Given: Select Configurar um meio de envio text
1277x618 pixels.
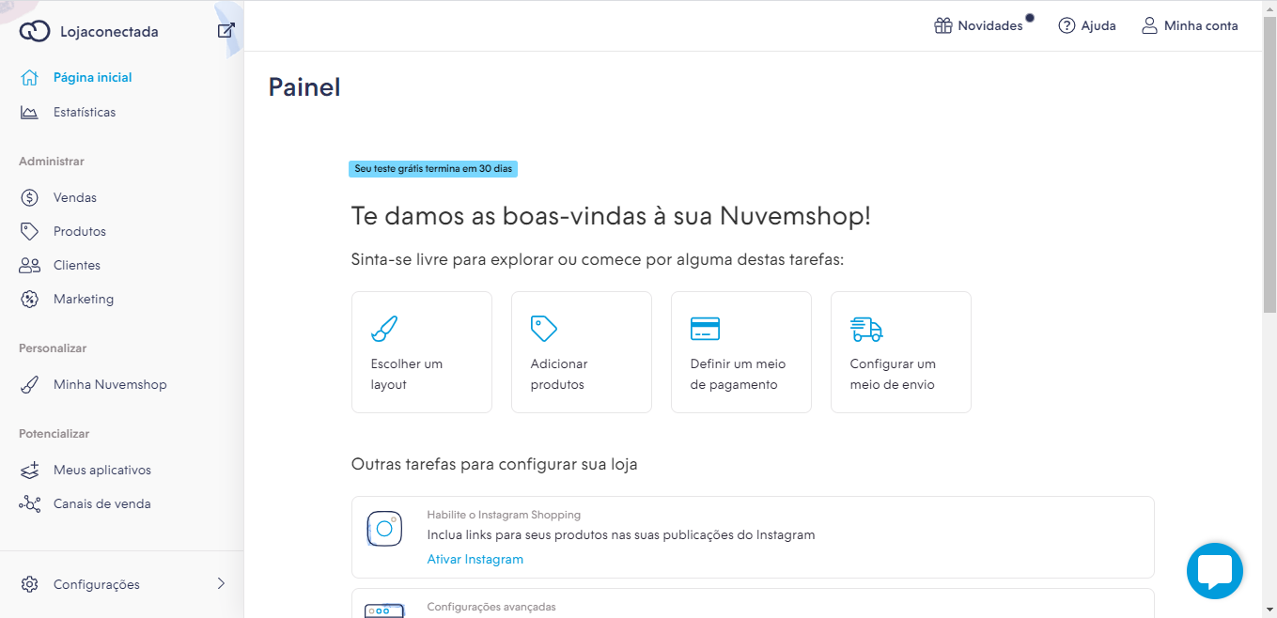Looking at the screenshot, I should (x=893, y=374).
